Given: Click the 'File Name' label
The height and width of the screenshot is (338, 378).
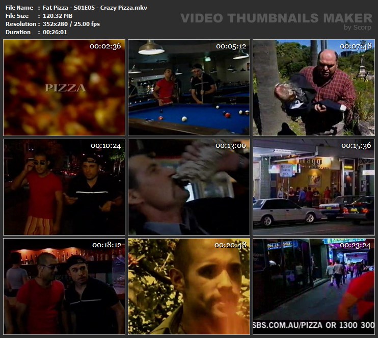Looking at the screenshot, I should tap(19, 8).
